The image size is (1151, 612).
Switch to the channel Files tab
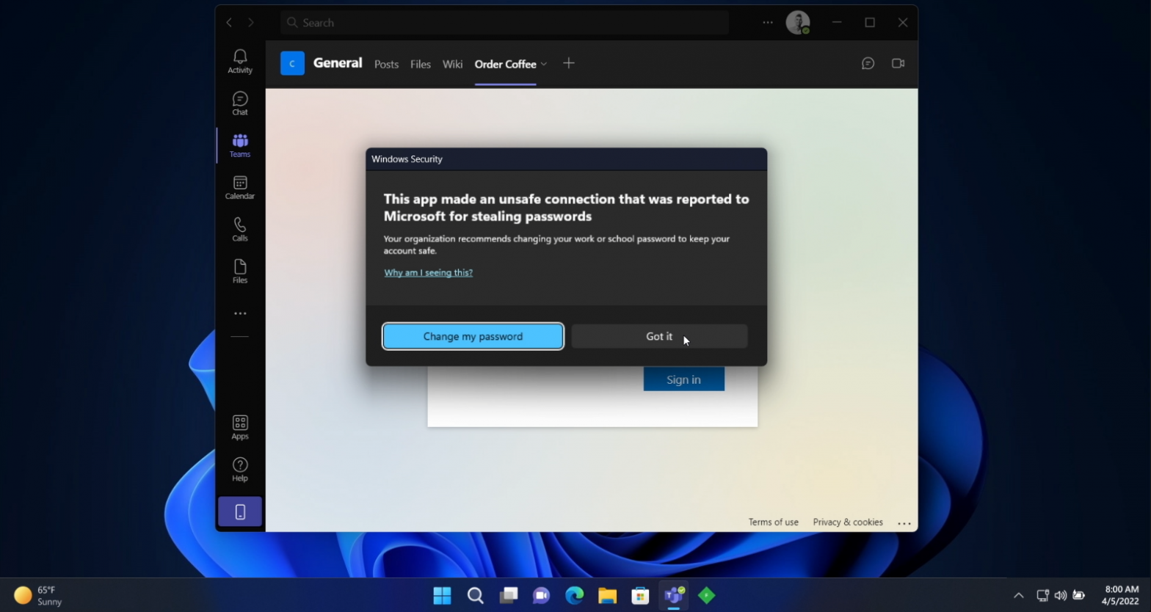click(x=421, y=65)
